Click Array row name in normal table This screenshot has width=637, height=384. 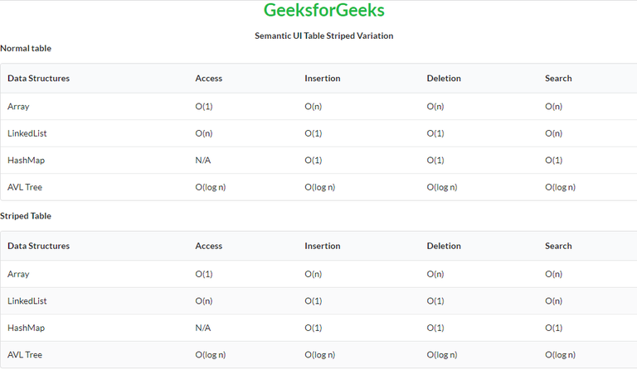(18, 107)
